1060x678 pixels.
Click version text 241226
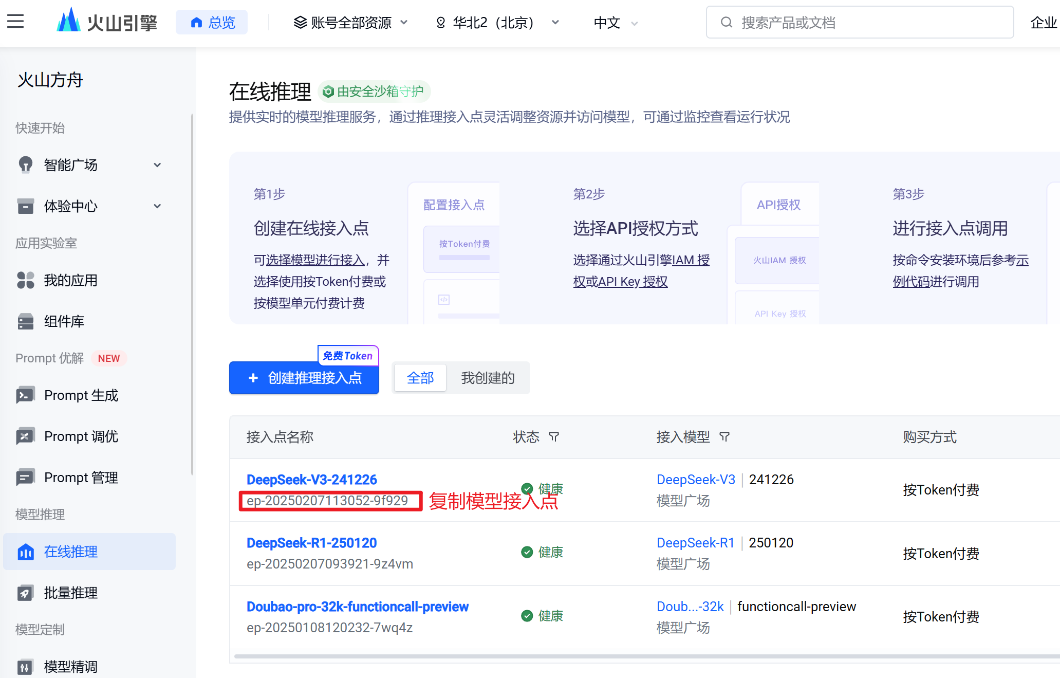(771, 480)
